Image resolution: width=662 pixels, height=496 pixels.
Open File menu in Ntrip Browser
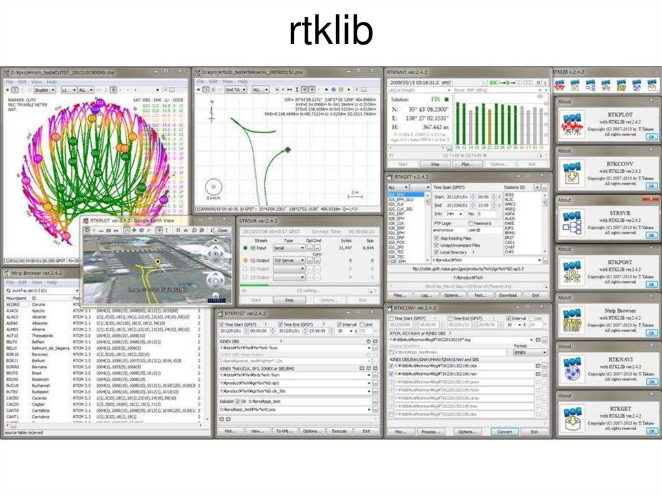pos(9,282)
